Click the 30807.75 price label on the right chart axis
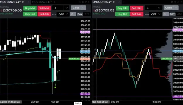This screenshot has height=105, width=183. [x=178, y=30]
